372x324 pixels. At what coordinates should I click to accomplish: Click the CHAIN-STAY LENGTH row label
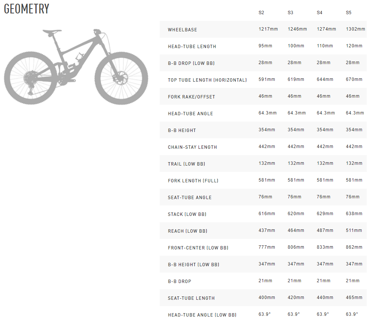(192, 147)
